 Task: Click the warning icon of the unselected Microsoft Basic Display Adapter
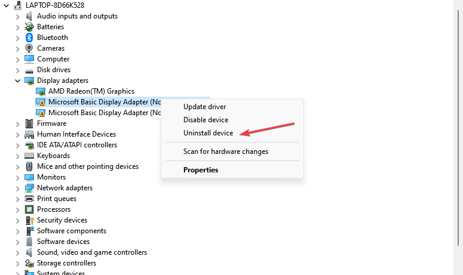tap(41, 113)
